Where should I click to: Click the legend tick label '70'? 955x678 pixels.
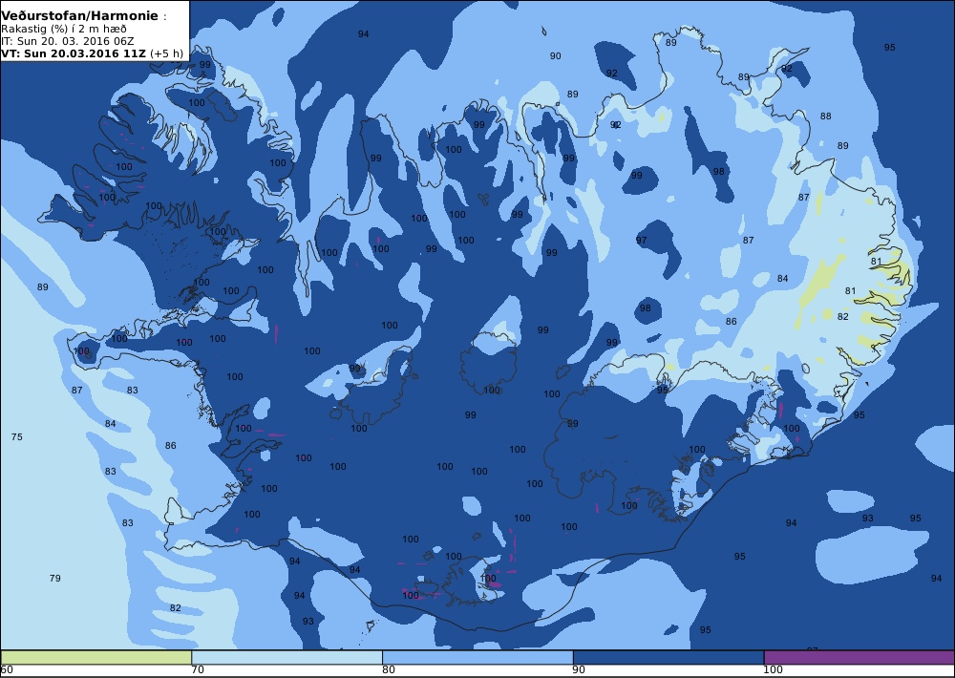pyautogui.click(x=198, y=670)
